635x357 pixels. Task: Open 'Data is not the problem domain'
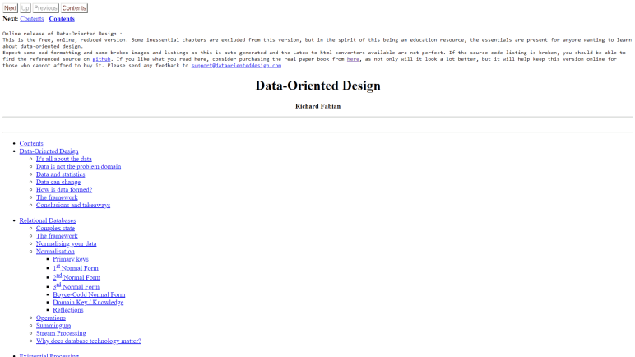(x=78, y=167)
